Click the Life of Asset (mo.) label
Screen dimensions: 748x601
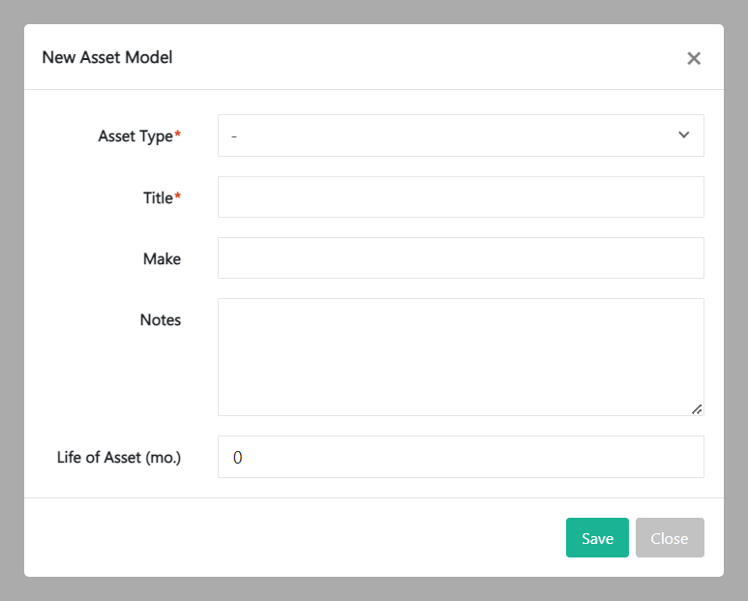119,457
